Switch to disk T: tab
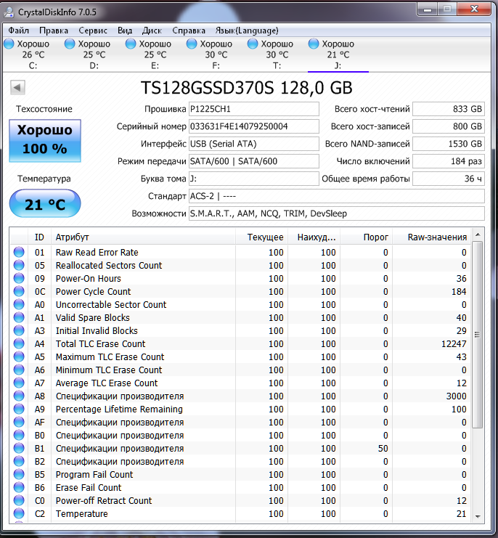Viewport: 498px width, 538px height. point(277,54)
